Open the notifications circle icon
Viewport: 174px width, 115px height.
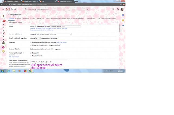coord(118,9)
